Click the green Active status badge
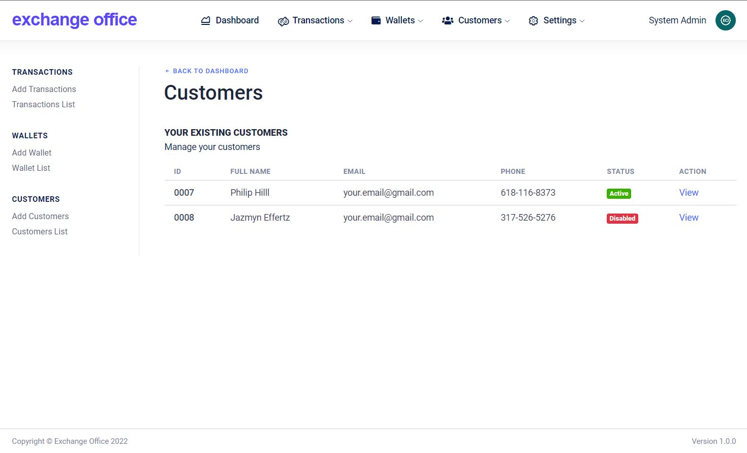This screenshot has width=747, height=453. [618, 194]
